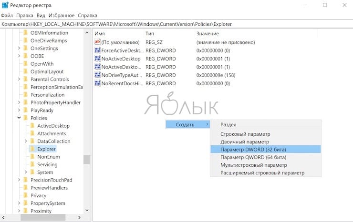
Task: Open the Правка menu
Action: click(25, 16)
